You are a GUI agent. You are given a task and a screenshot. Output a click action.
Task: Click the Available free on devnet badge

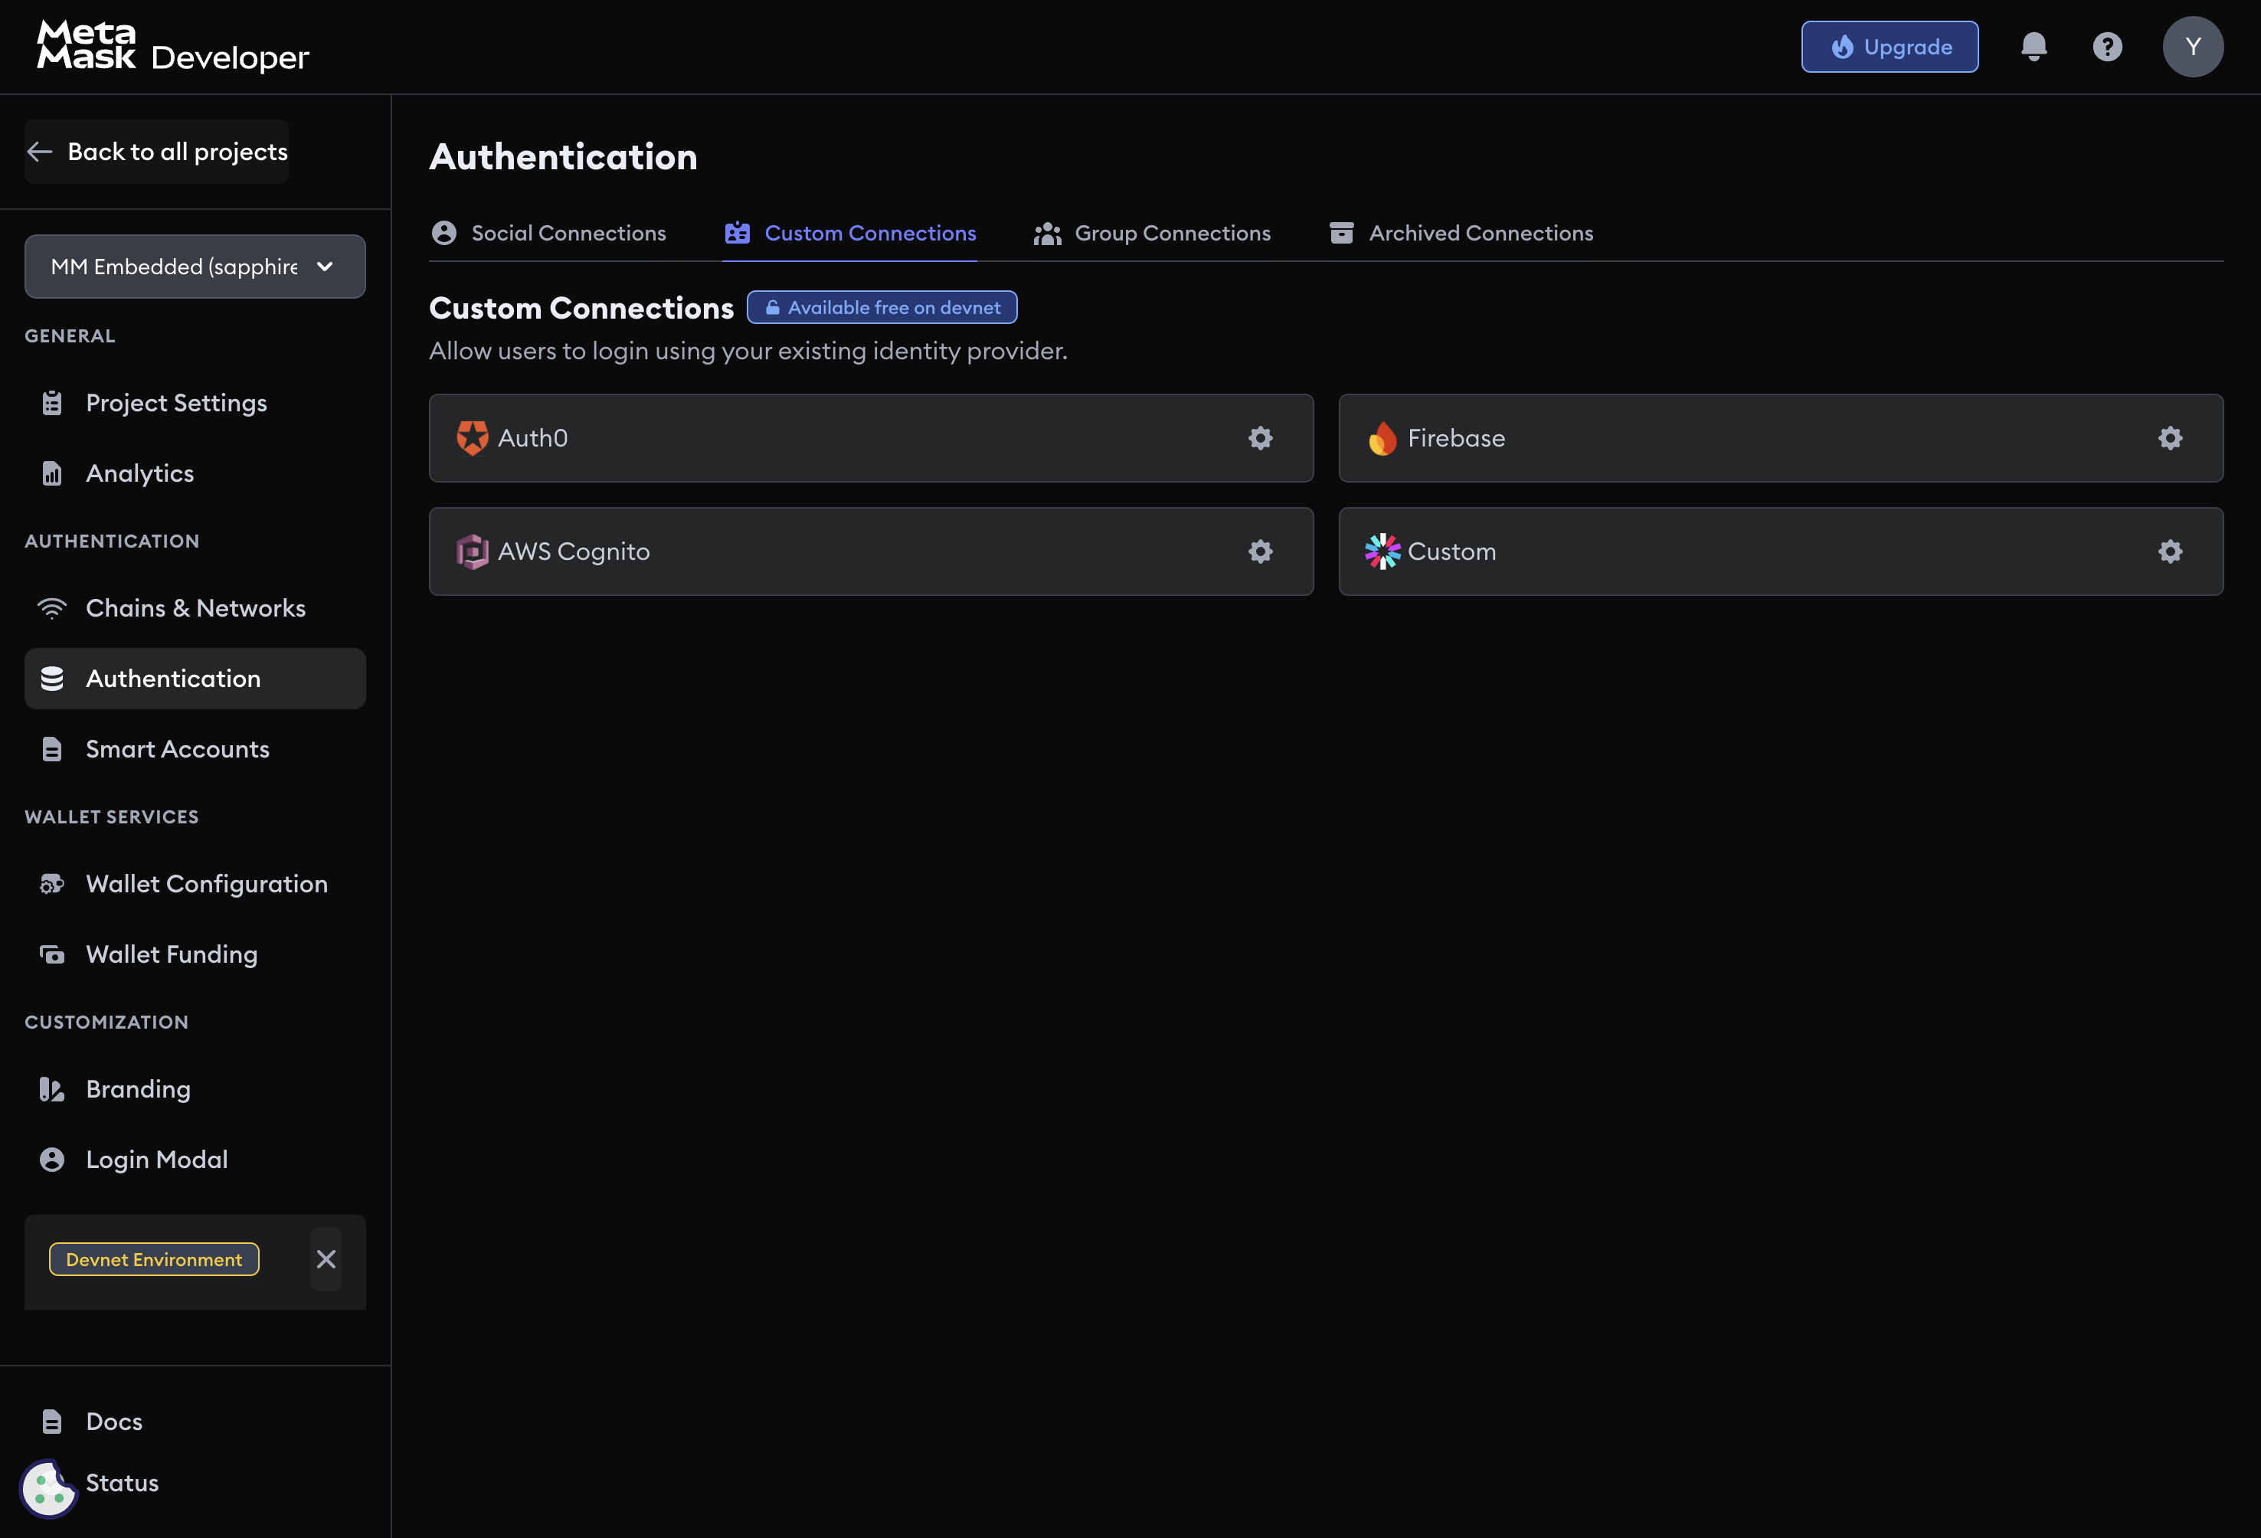coord(882,307)
